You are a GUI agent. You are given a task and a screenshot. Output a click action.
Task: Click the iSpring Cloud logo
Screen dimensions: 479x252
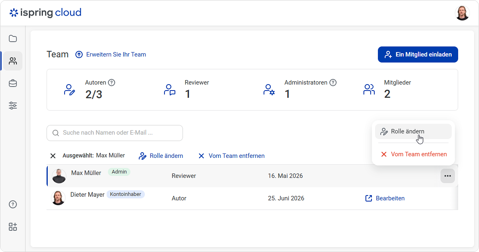(x=45, y=12)
